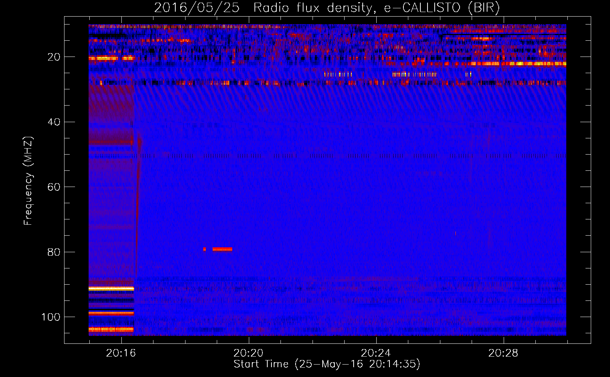Click the 'Start Time (25-May-16 20:14:35)' label
This screenshot has height=377, width=610.
327,364
